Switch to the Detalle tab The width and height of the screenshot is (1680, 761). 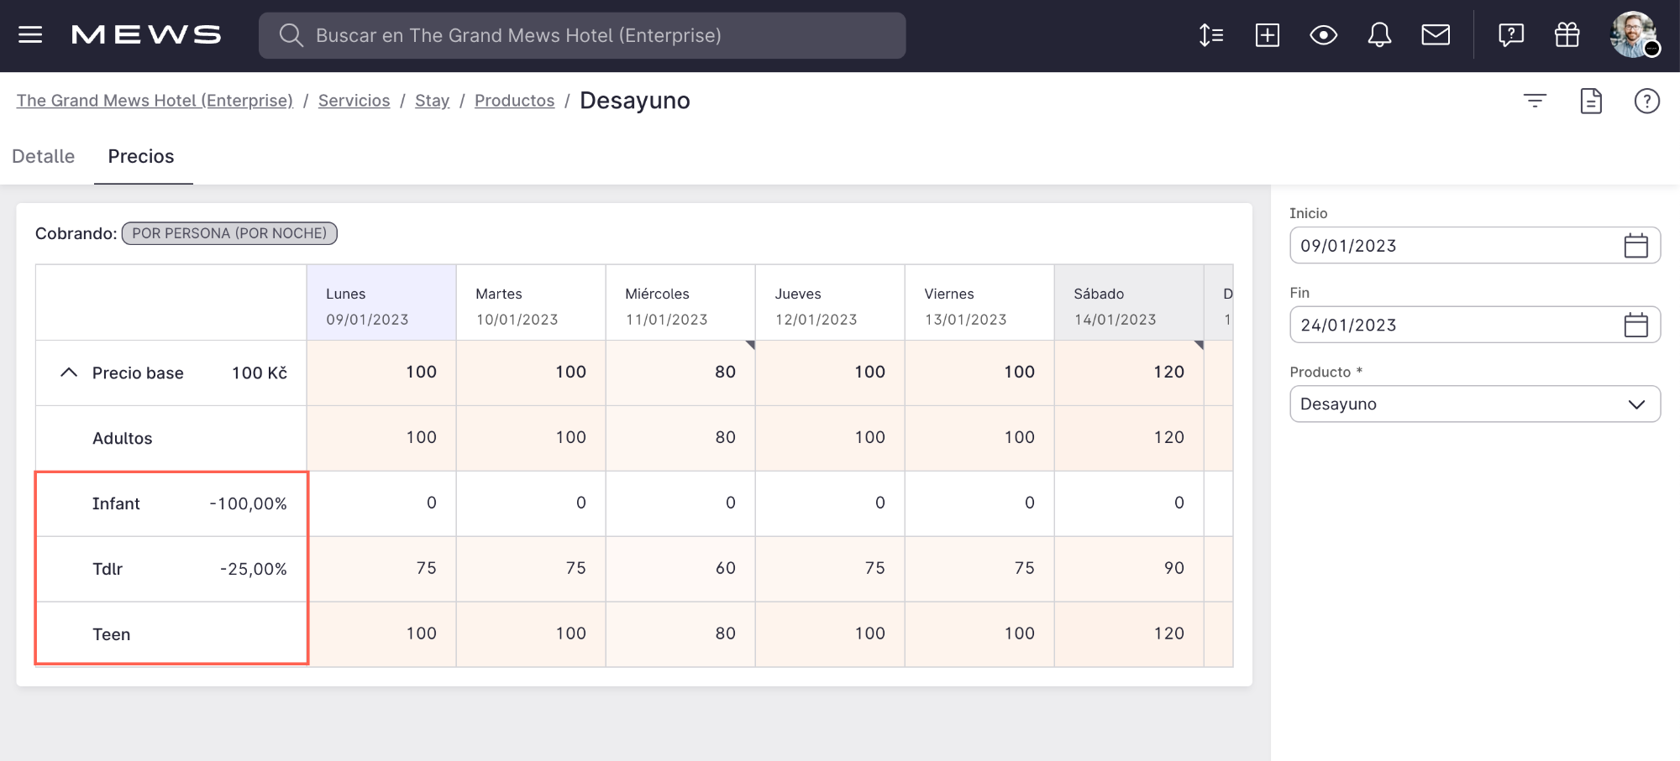pyautogui.click(x=44, y=157)
